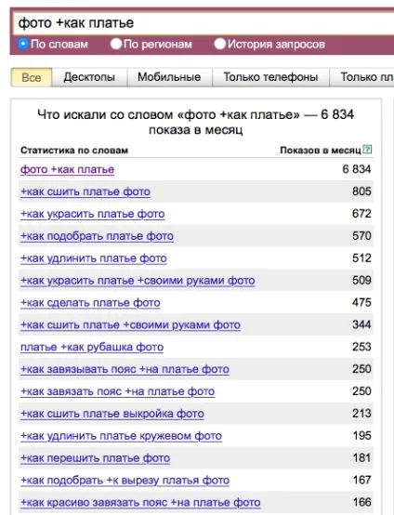Open the платье +как рубашка фото link
Image resolution: width=394 pixels, height=515 pixels.
[92, 347]
